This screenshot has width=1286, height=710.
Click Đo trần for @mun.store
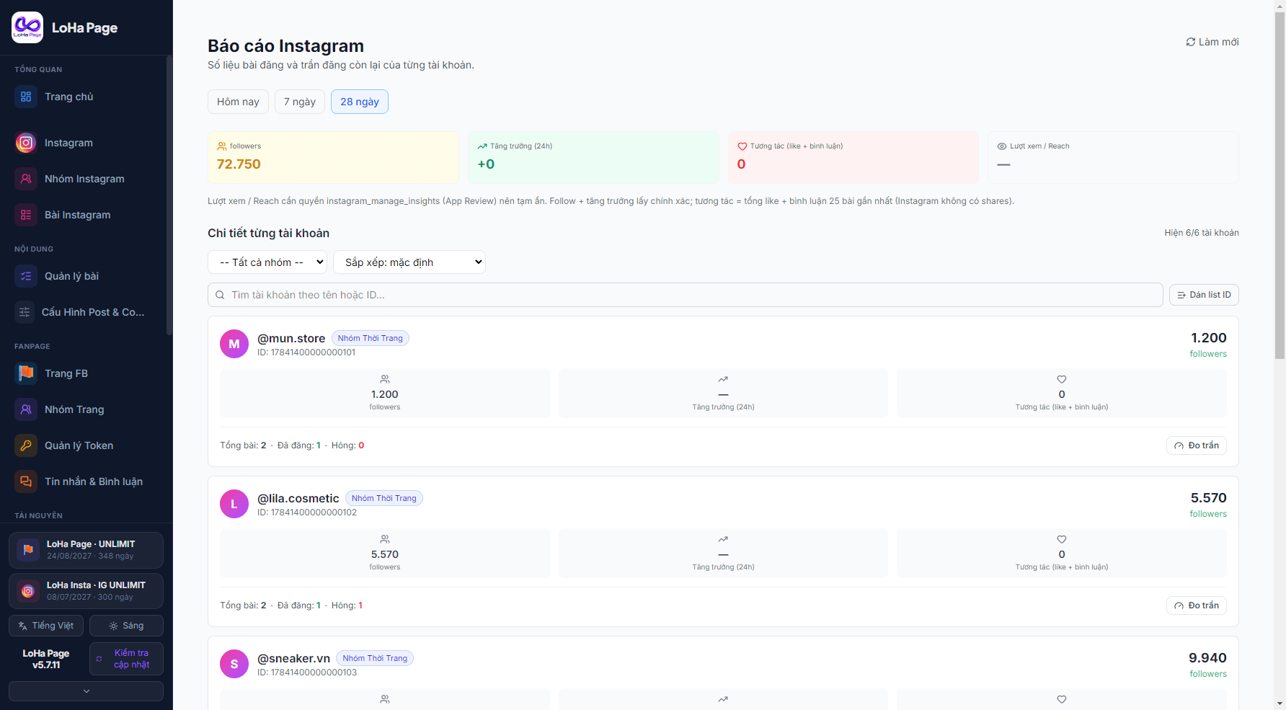(x=1197, y=445)
